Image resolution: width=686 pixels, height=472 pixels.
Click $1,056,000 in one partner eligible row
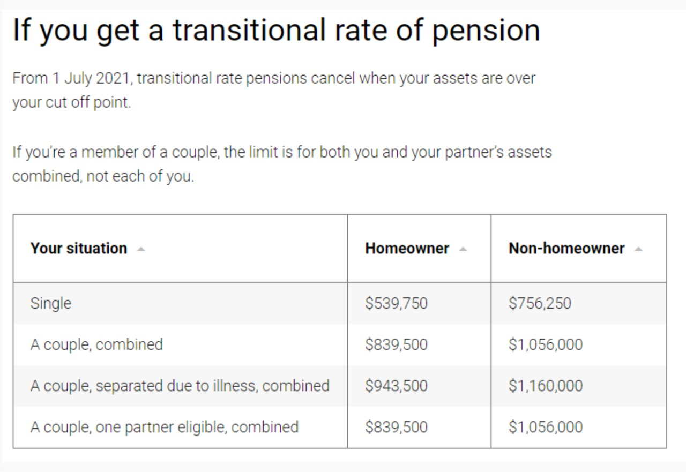click(x=546, y=427)
